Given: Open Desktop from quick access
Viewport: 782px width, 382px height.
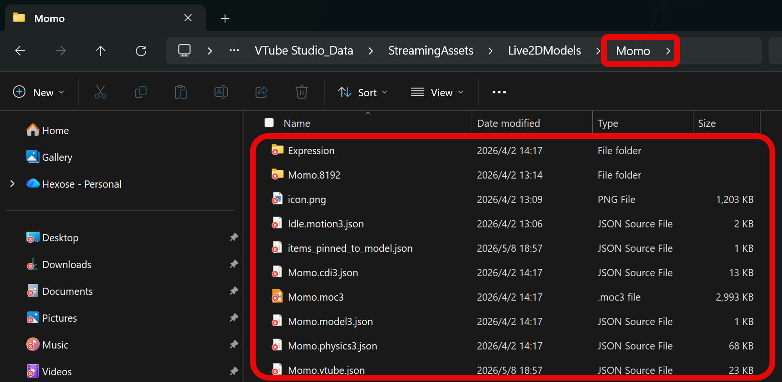Looking at the screenshot, I should pos(53,237).
